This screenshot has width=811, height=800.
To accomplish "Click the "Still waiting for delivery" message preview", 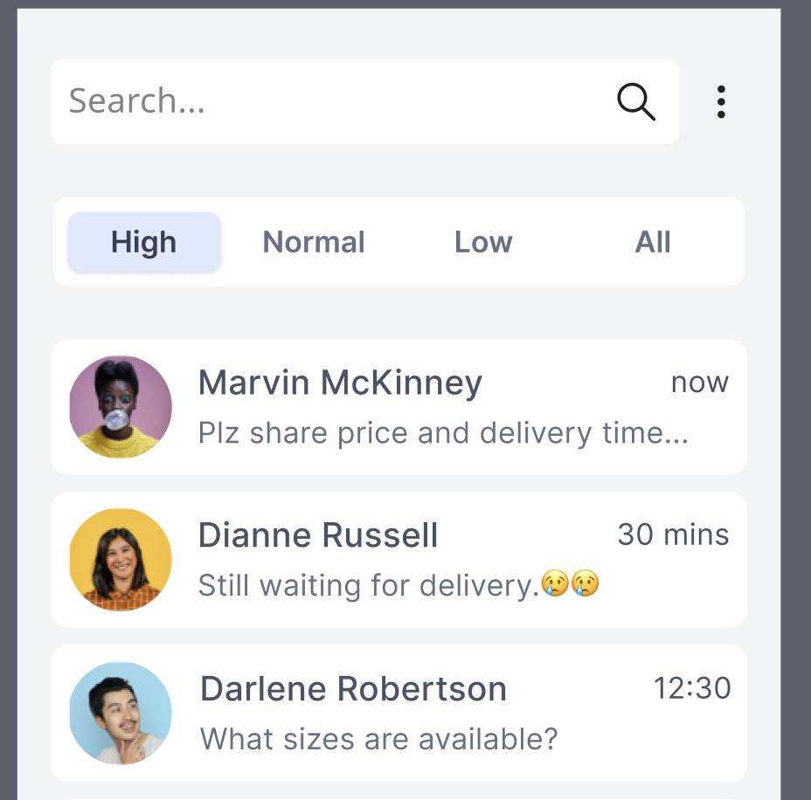I will pyautogui.click(x=368, y=585).
